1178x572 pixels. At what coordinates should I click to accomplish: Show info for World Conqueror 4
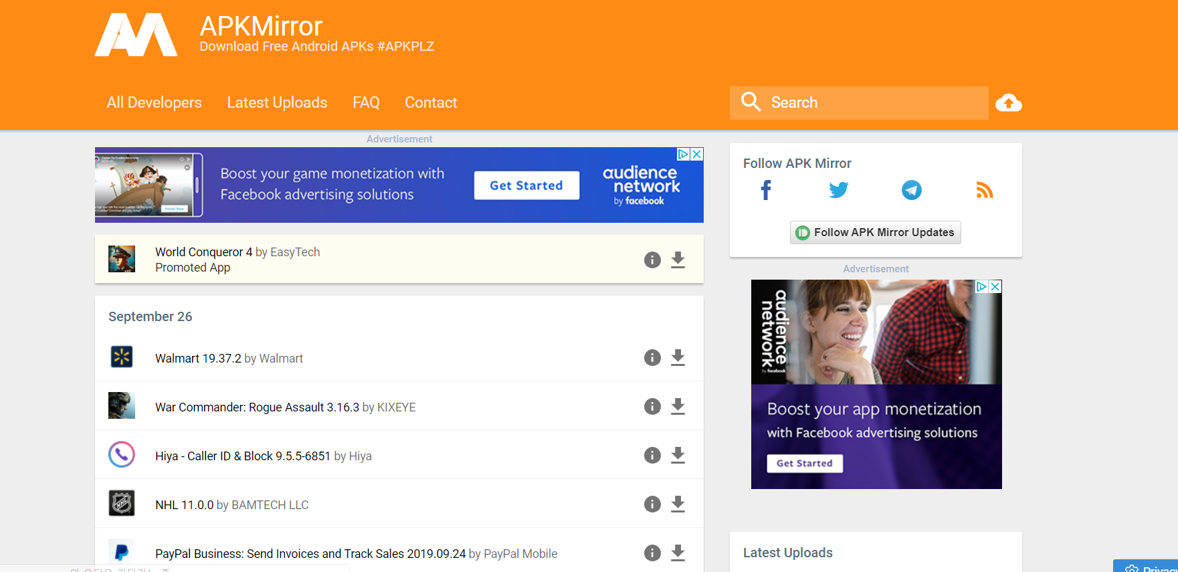[x=652, y=260]
